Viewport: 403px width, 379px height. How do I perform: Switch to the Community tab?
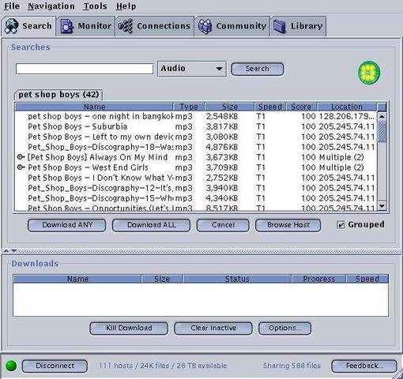click(x=232, y=26)
